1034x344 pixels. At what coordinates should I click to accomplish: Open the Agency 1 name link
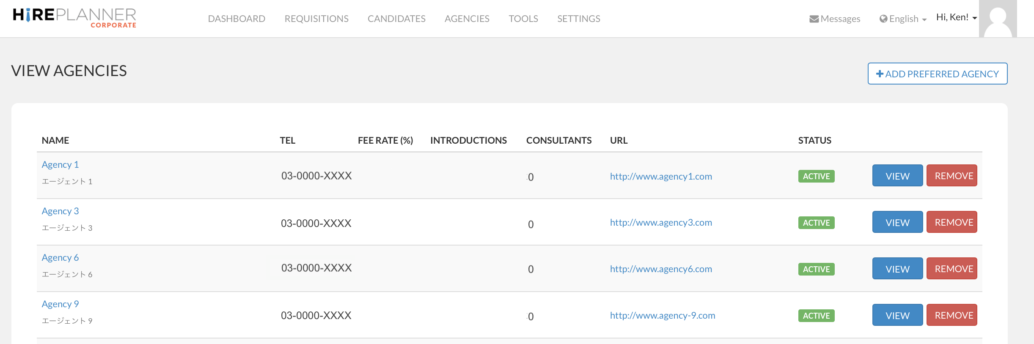(x=60, y=164)
